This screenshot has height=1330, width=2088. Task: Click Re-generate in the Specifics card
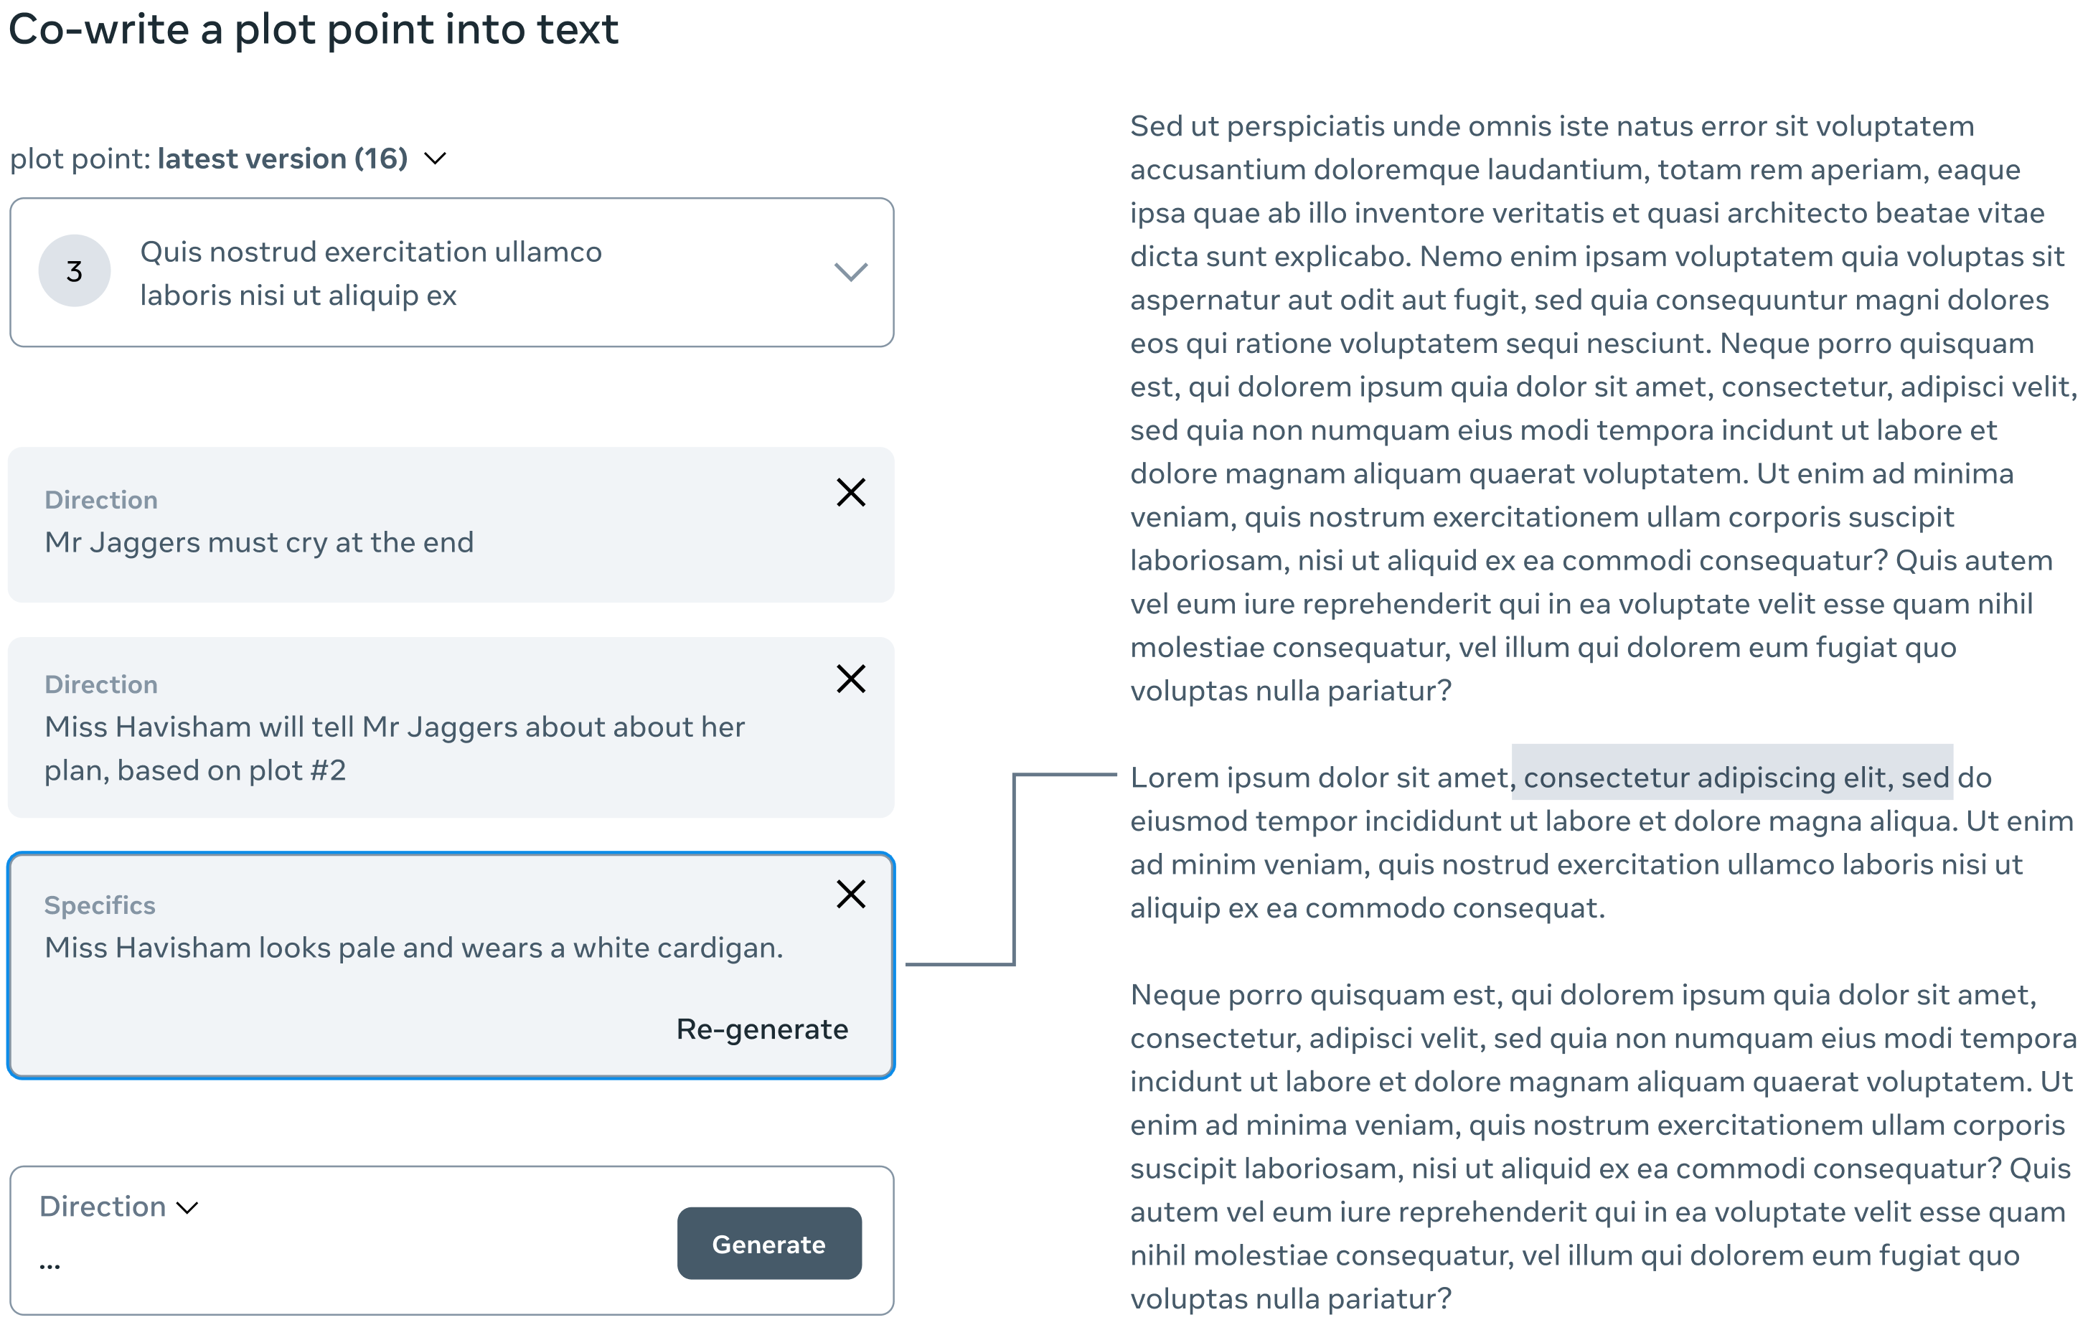pyautogui.click(x=762, y=1029)
